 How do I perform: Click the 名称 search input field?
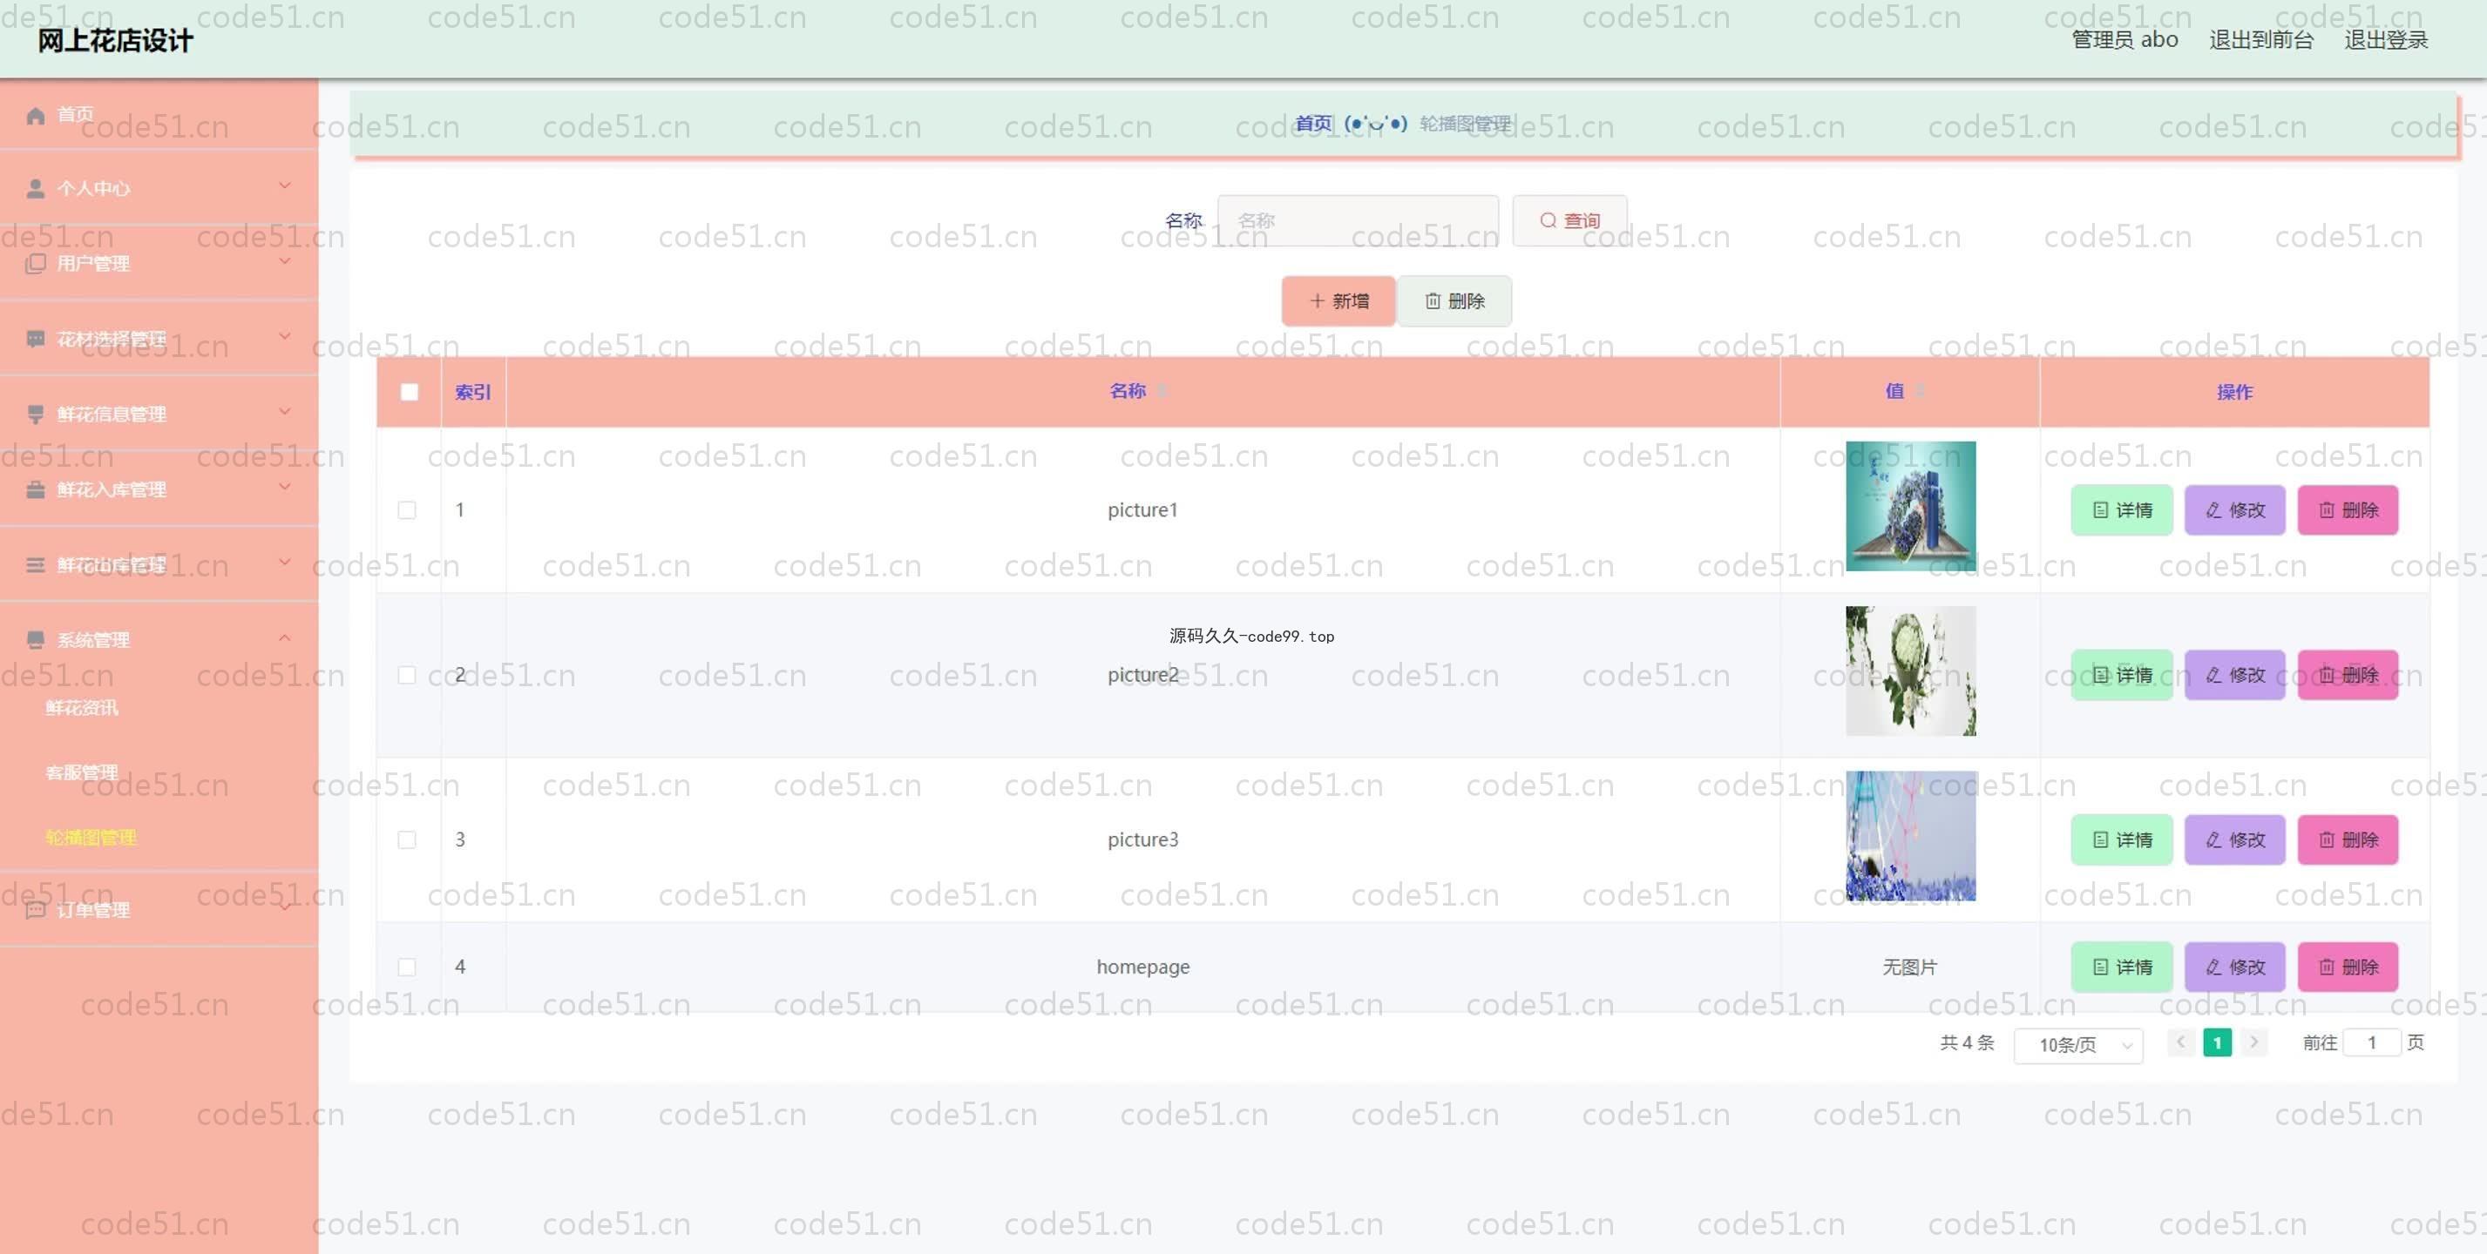click(1358, 221)
